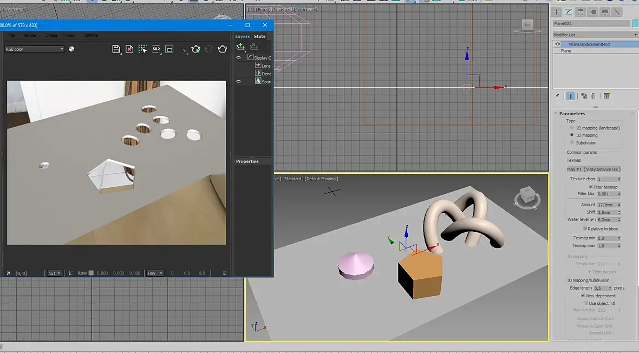Screen dimensions: 639x353
Task: Click the Render teapot icon
Action: point(222,49)
